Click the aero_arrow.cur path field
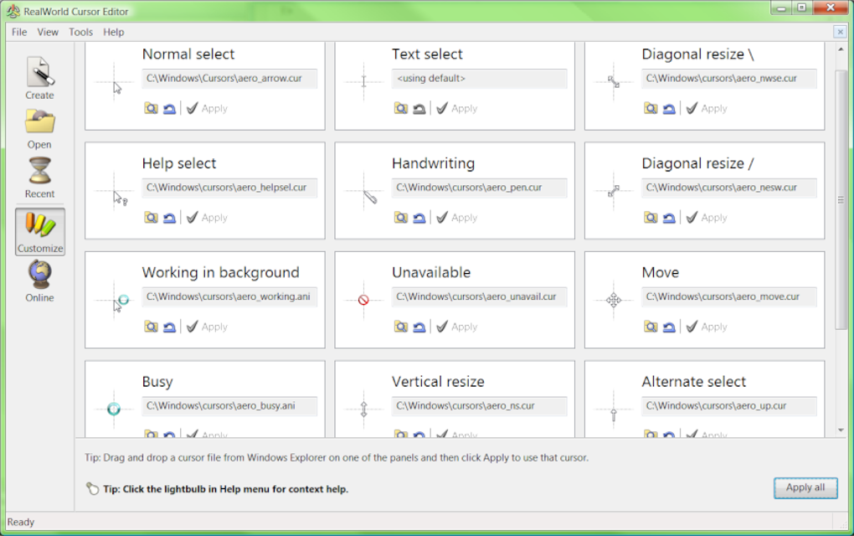 [229, 79]
